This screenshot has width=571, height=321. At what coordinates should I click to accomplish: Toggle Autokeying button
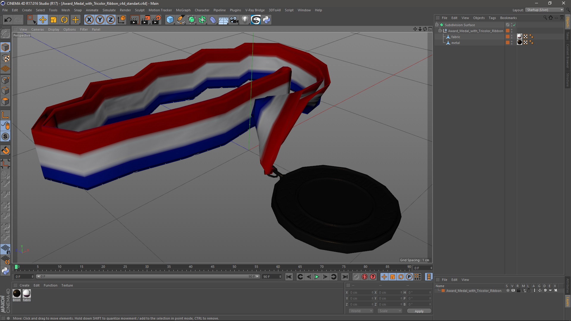(365, 277)
